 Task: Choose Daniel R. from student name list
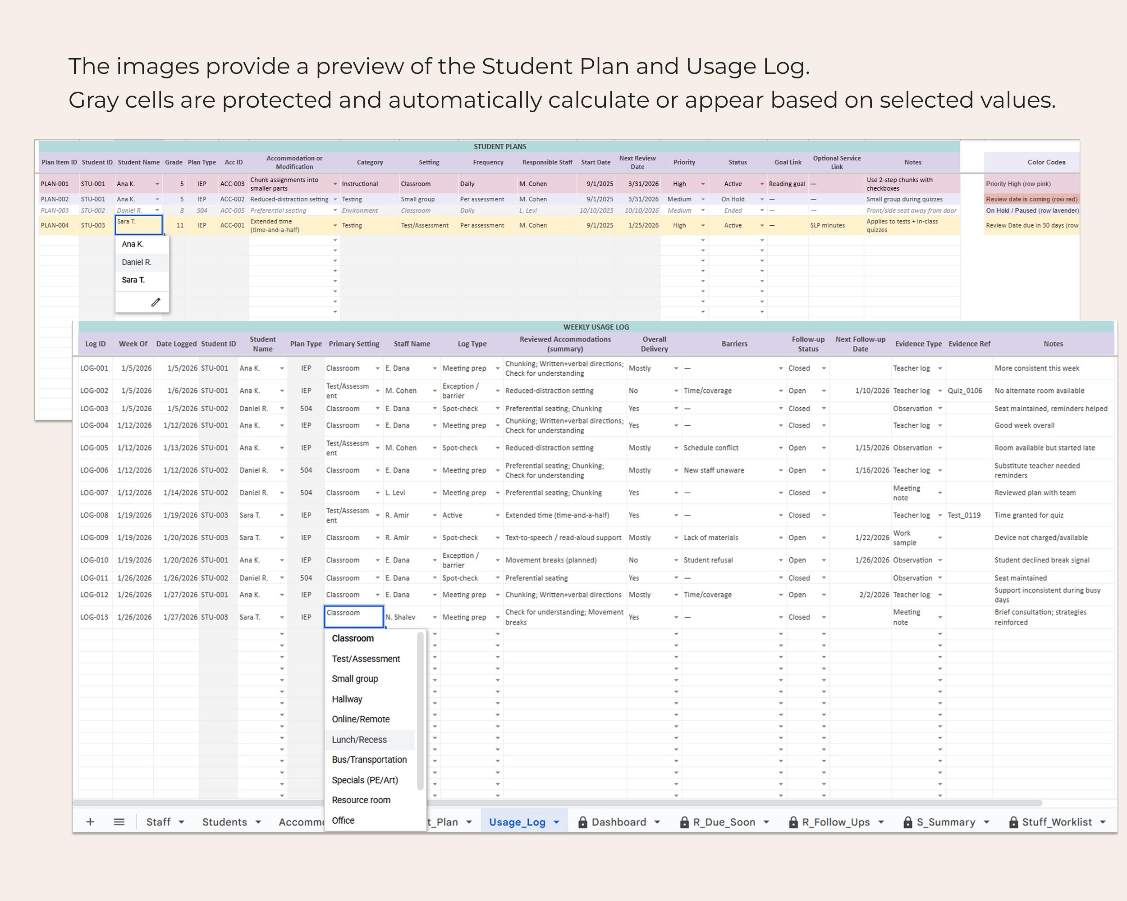[142, 262]
